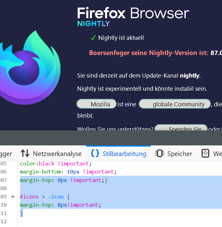The width and height of the screenshot is (222, 227).
Task: Click the 'Nightly ist aktuell' status text
Action: pyautogui.click(x=121, y=38)
